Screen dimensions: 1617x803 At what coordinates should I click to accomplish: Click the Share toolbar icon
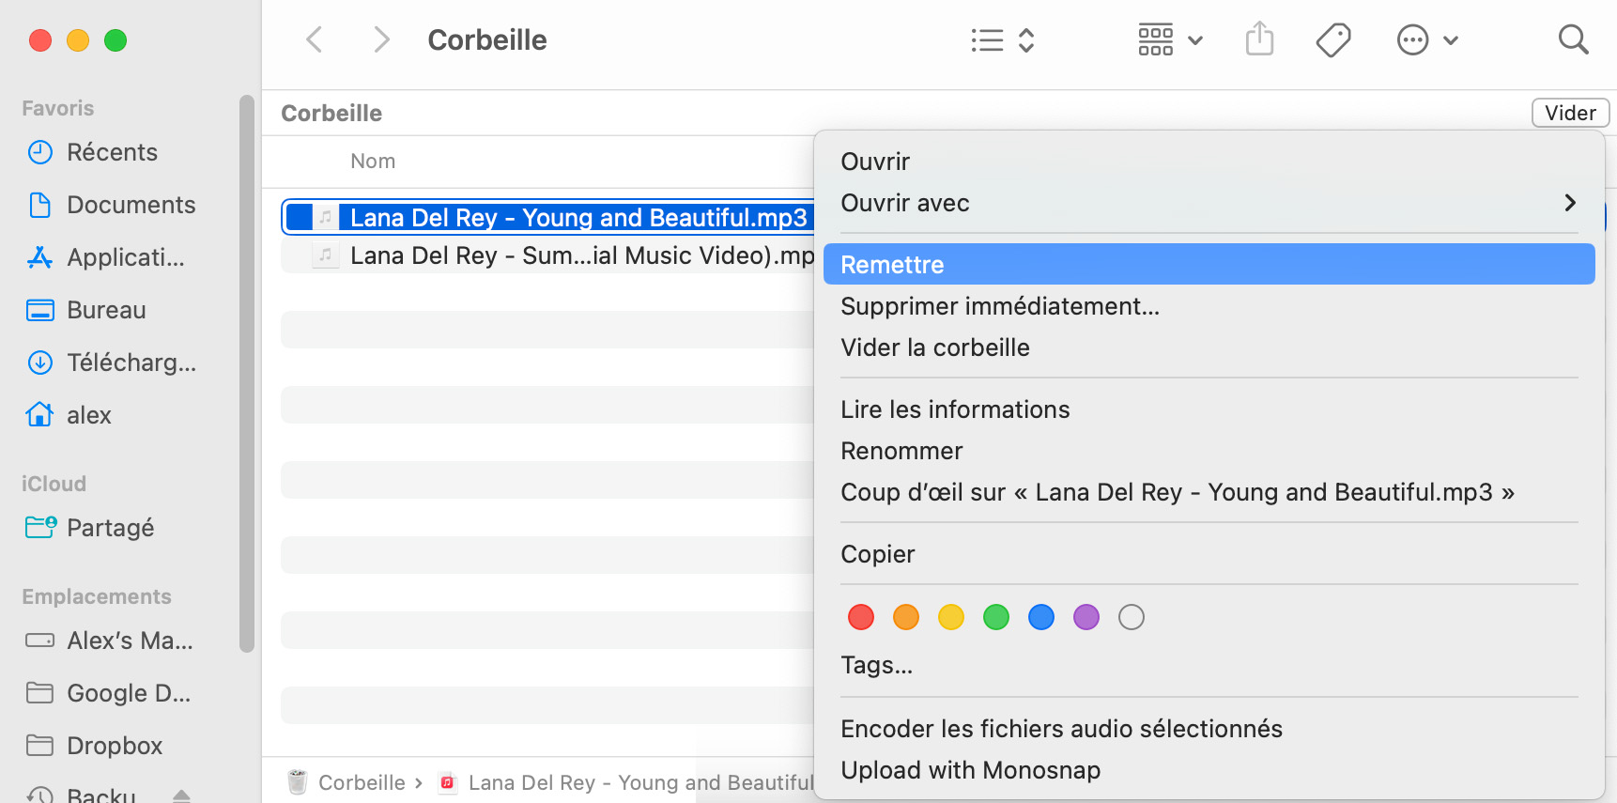pos(1259,39)
